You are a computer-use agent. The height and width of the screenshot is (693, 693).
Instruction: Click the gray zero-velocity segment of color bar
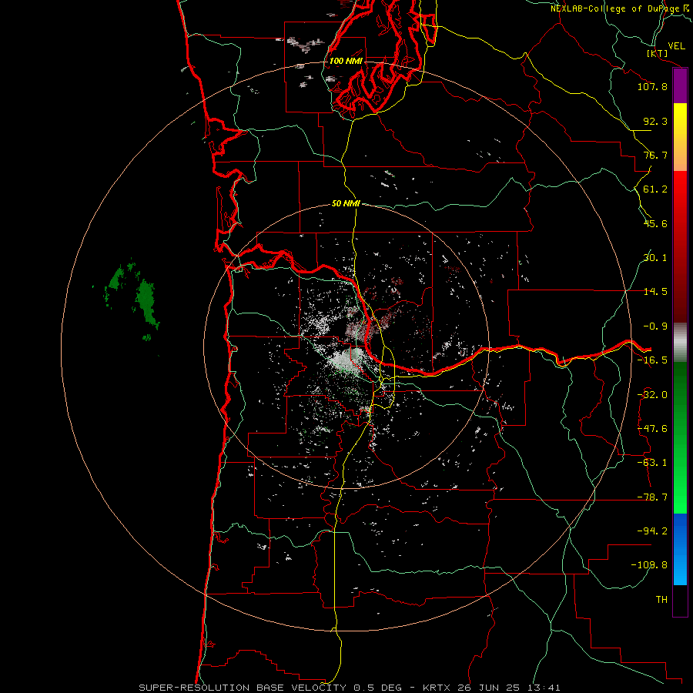[680, 343]
